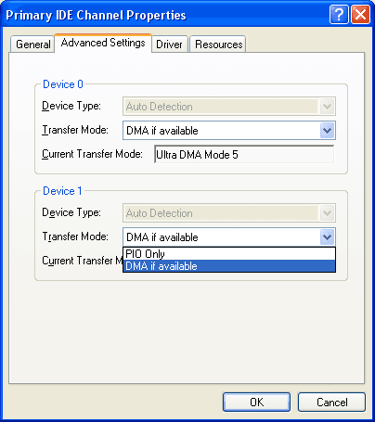Collapse the Device 1 Transfer Mode dropdown arrow

point(327,237)
